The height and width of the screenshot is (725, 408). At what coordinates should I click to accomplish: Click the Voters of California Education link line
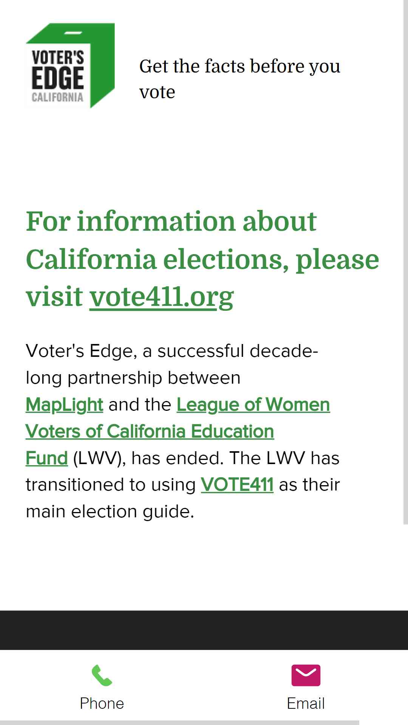(150, 431)
